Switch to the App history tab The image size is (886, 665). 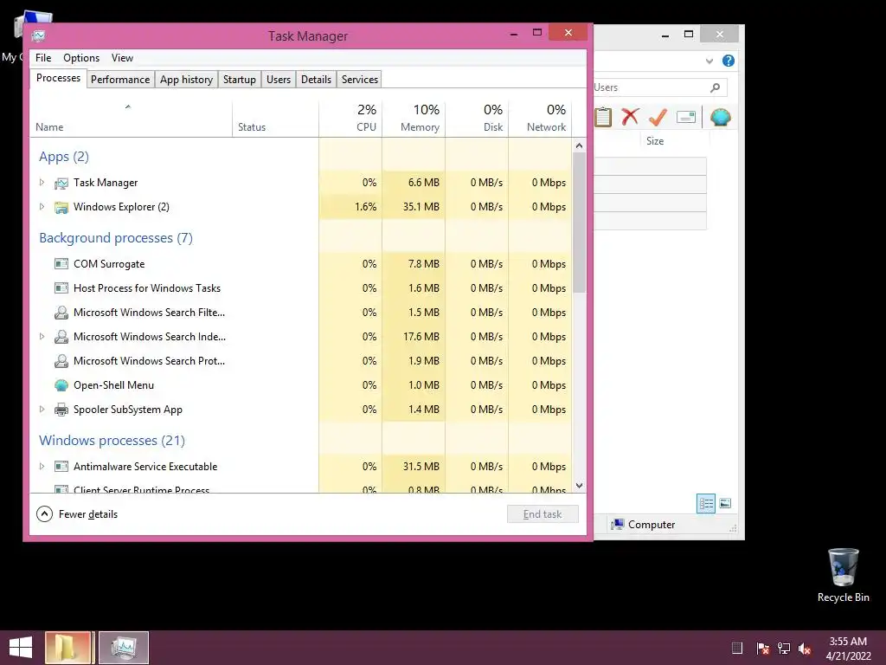(187, 79)
